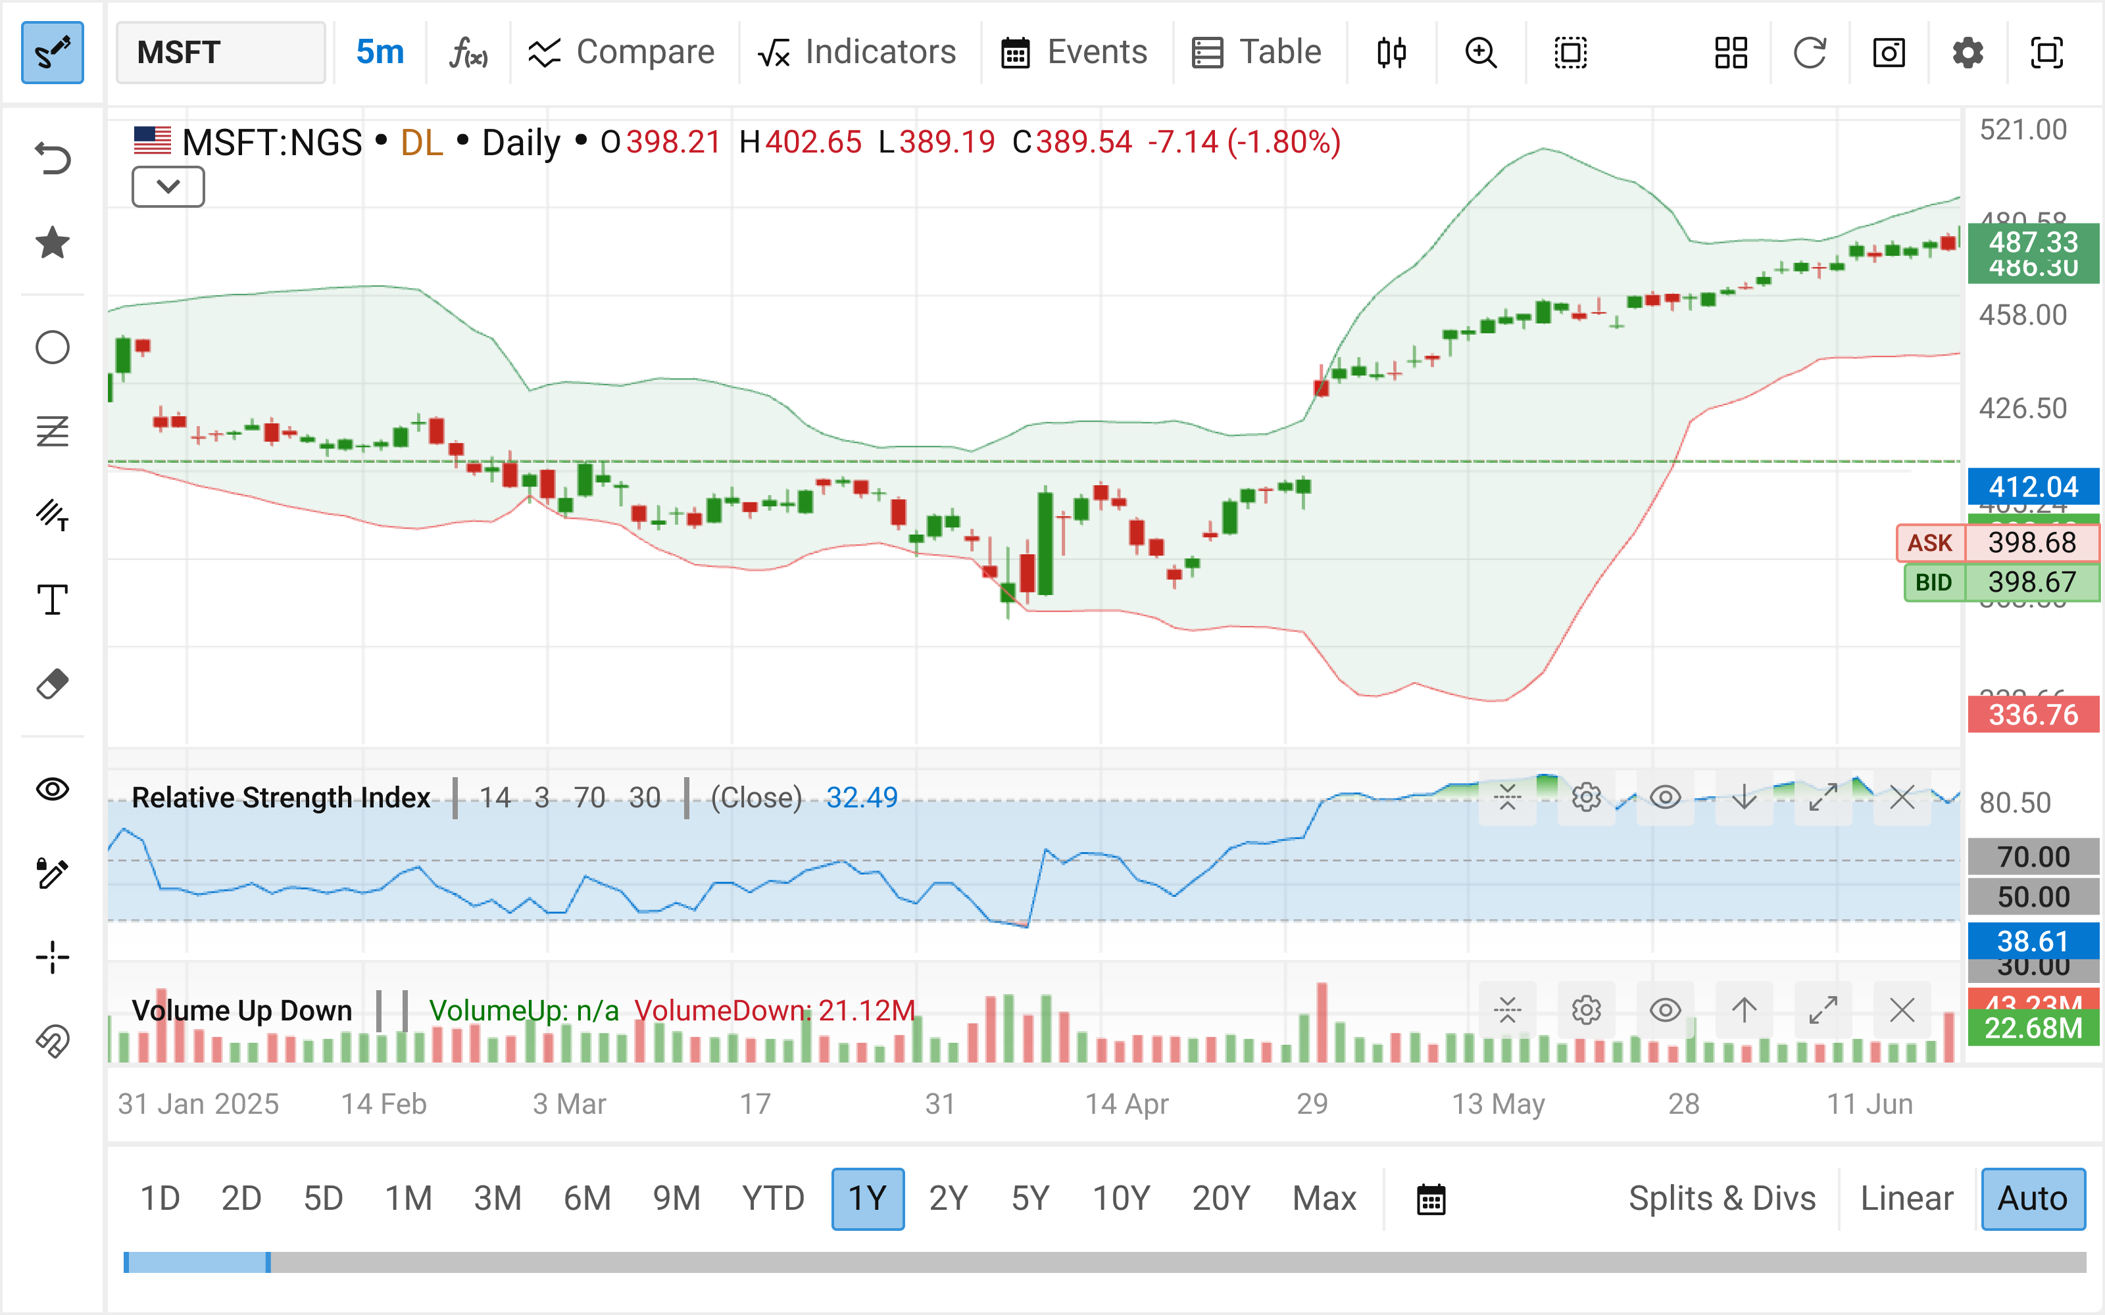Select the crosshair cursor tool
Image resolution: width=2105 pixels, height=1315 pixels.
pos(52,957)
